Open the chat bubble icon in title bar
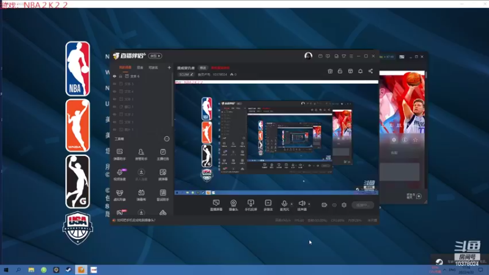489x275 pixels. tap(328, 56)
